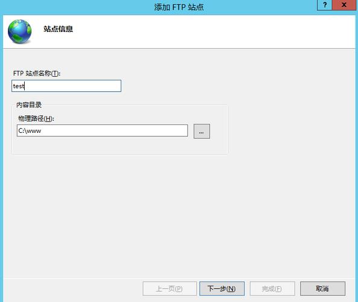Click the 物理路径(H) label
358x302 pixels.
click(x=36, y=118)
